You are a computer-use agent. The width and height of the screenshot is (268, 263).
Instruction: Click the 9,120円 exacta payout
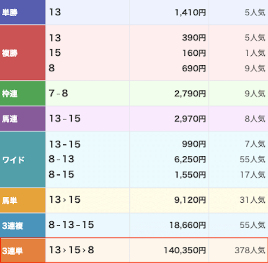190,201
